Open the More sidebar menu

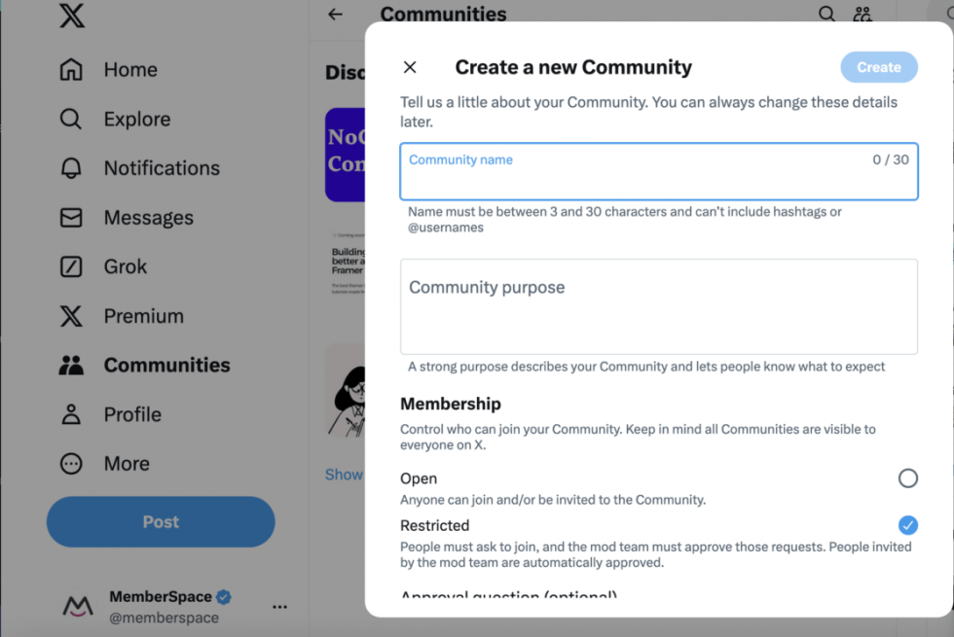[71, 464]
